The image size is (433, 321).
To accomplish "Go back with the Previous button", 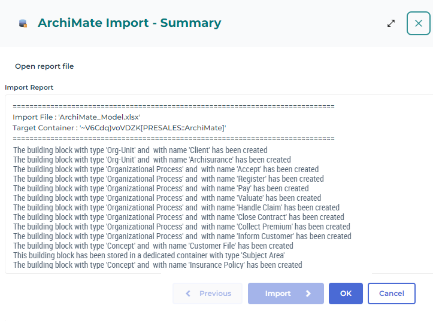I will click(x=208, y=294).
